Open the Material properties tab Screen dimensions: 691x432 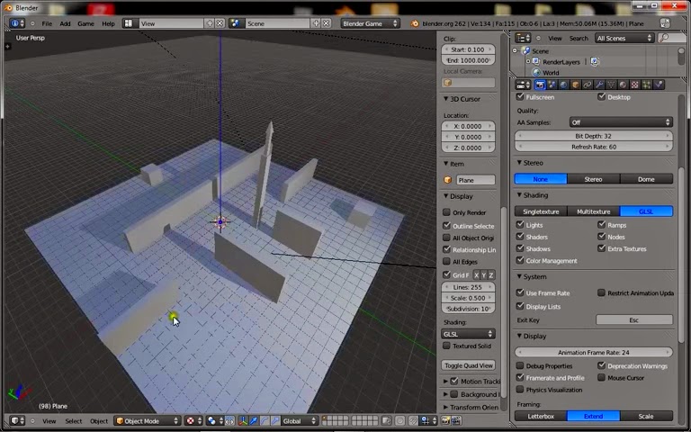[624, 85]
